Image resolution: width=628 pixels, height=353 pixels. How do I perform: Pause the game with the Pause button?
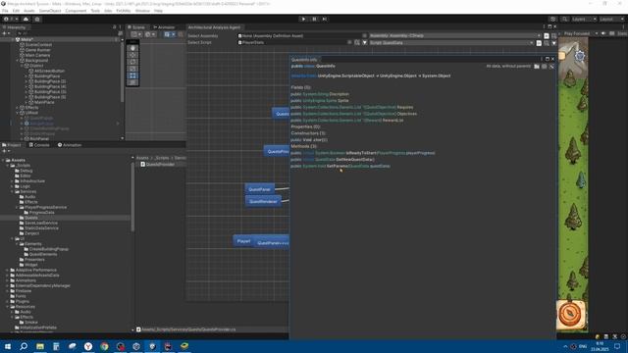coord(314,19)
